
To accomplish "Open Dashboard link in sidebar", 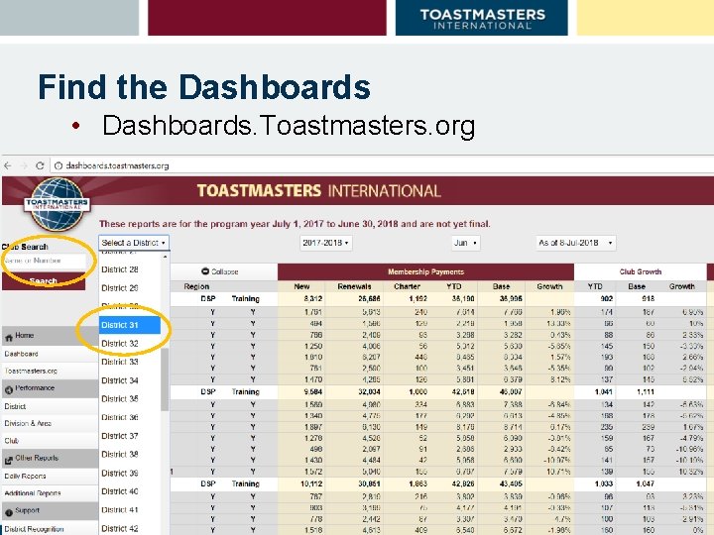I will (x=21, y=354).
